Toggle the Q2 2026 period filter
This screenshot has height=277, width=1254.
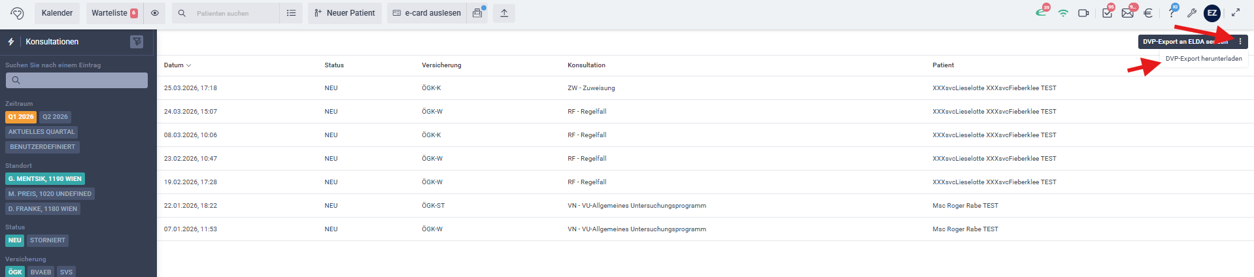click(55, 117)
